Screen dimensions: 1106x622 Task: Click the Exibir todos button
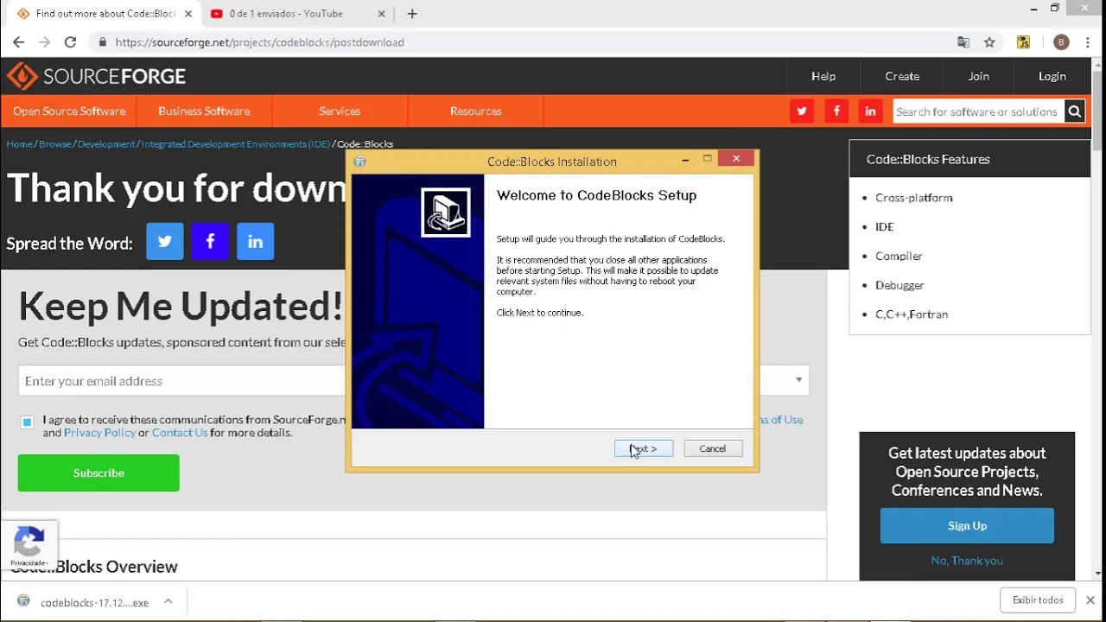1038,600
